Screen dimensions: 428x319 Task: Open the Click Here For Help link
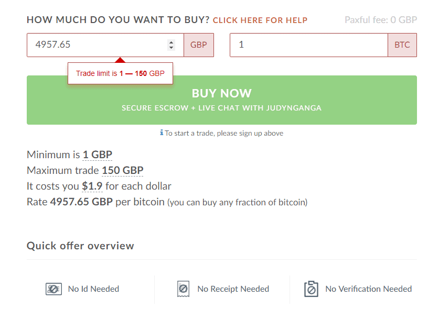[x=260, y=20]
